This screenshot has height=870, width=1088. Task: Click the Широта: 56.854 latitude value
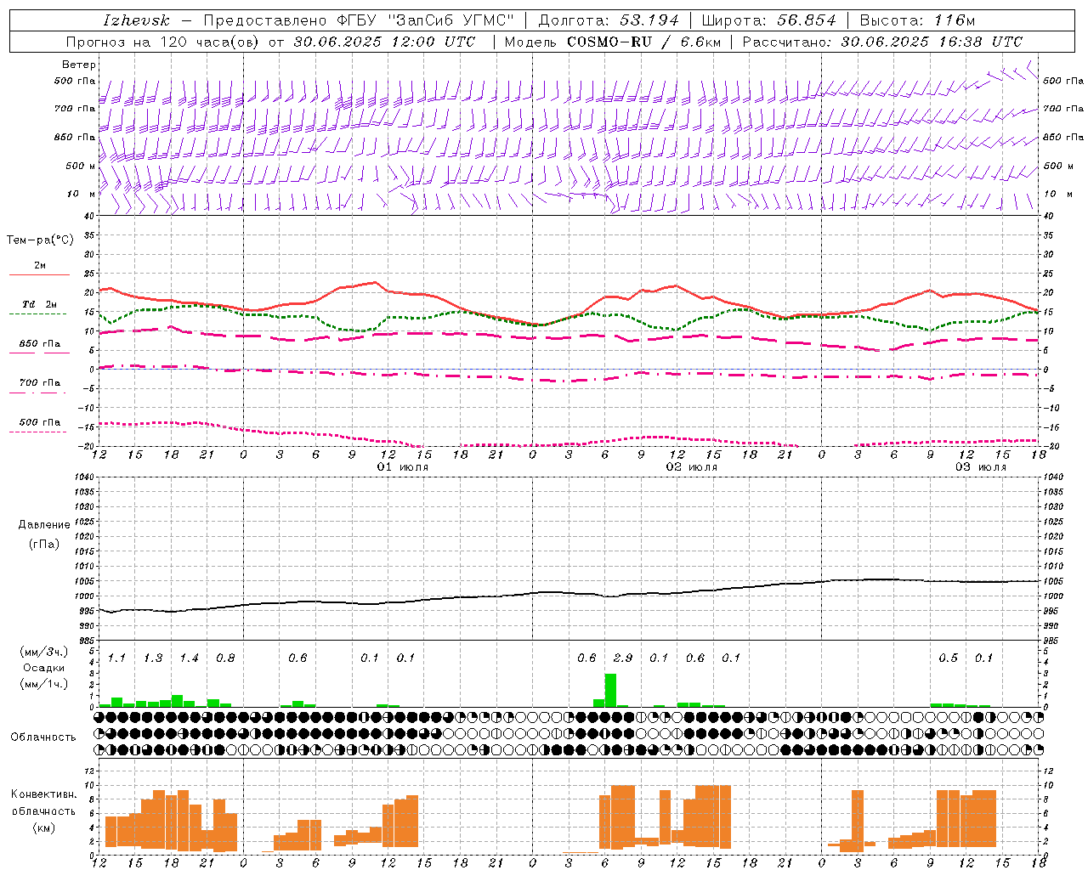[x=768, y=20]
